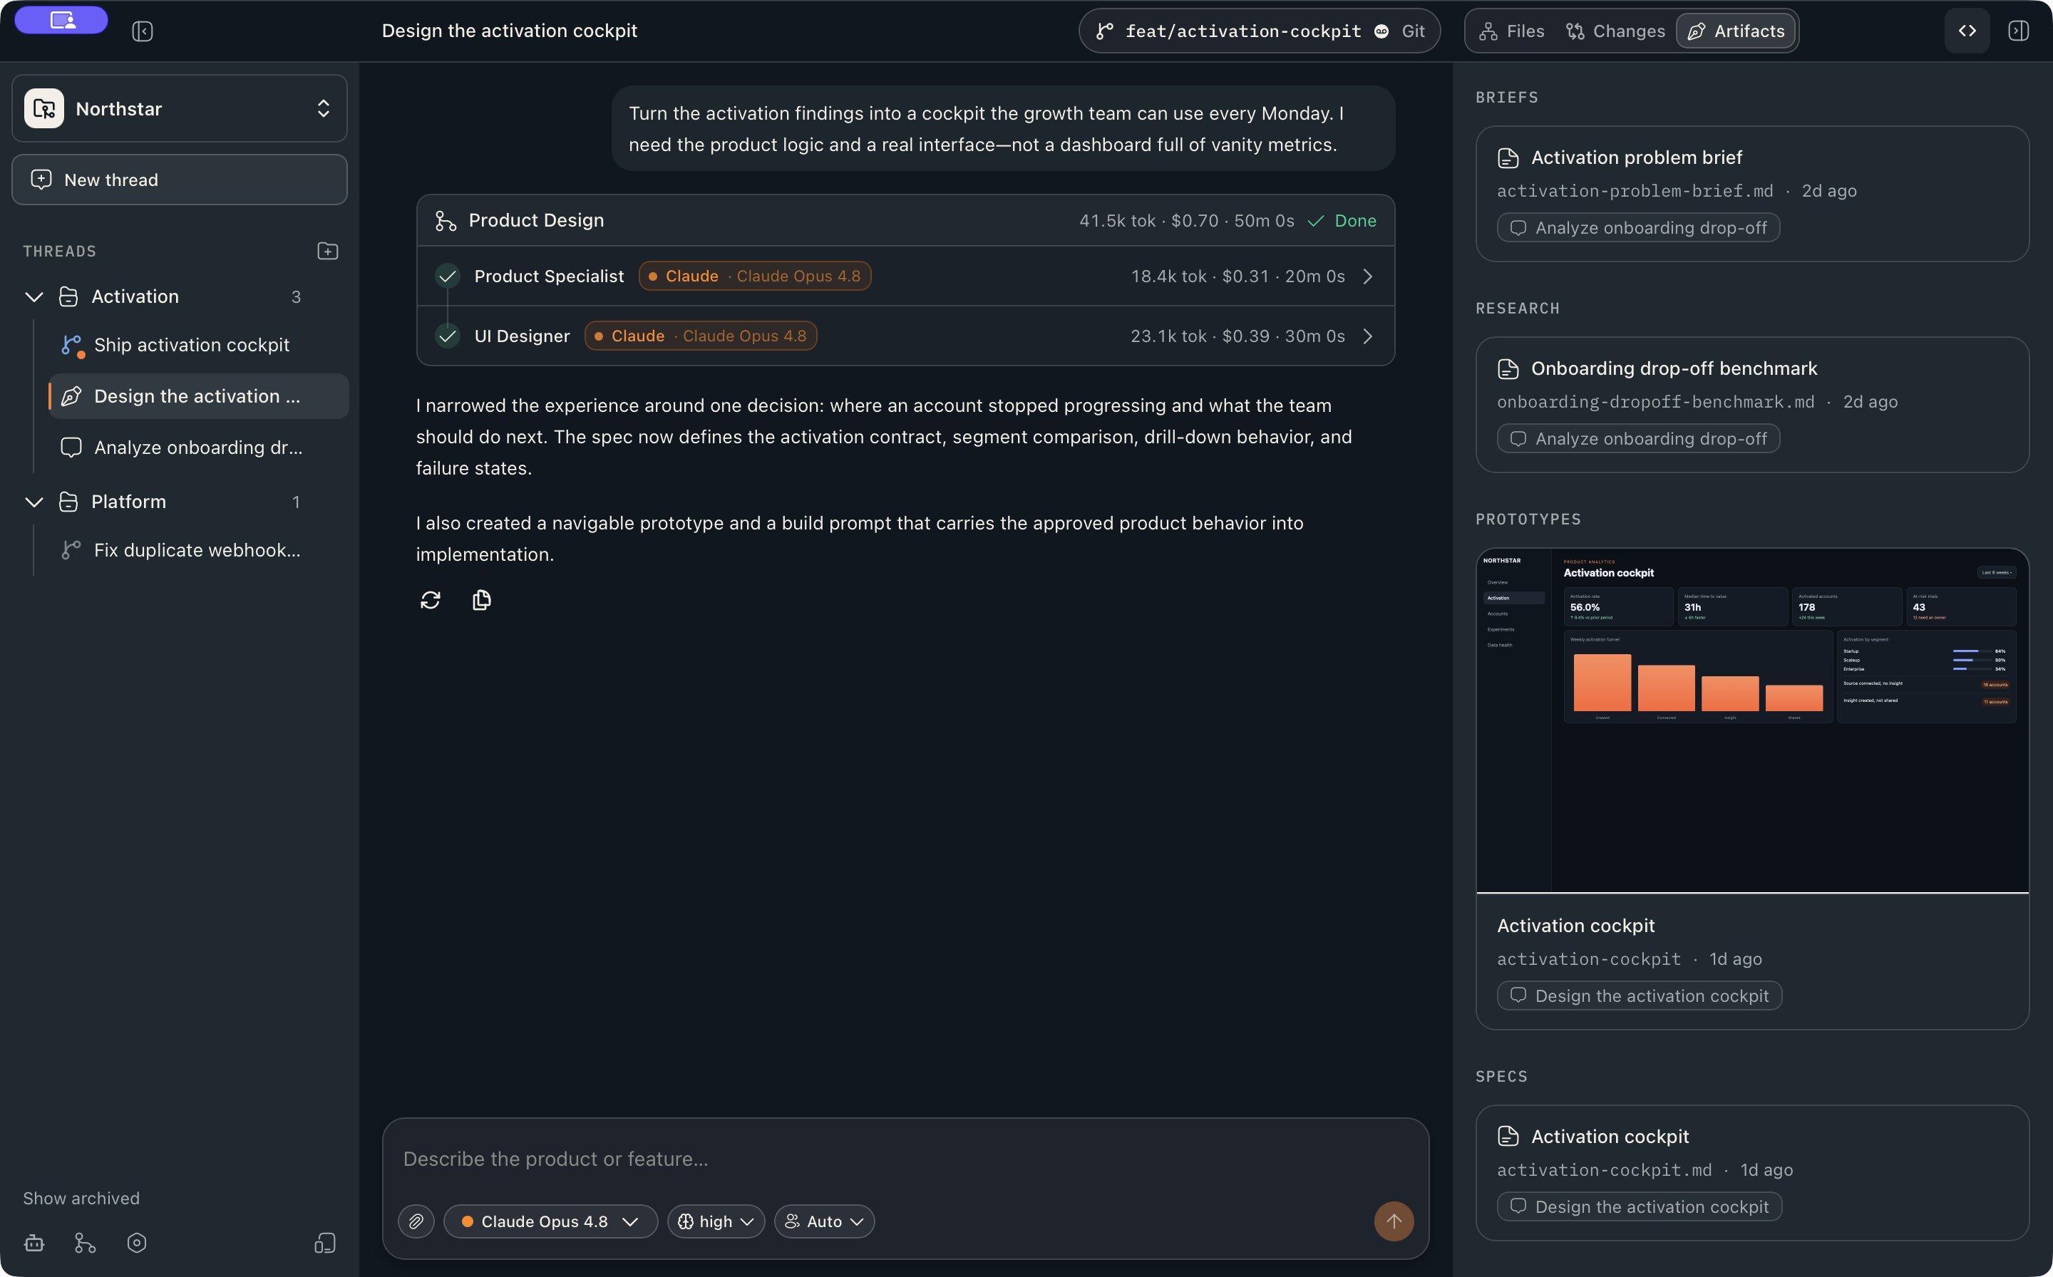The height and width of the screenshot is (1277, 2053).
Task: Start a New thread
Action: tap(179, 179)
